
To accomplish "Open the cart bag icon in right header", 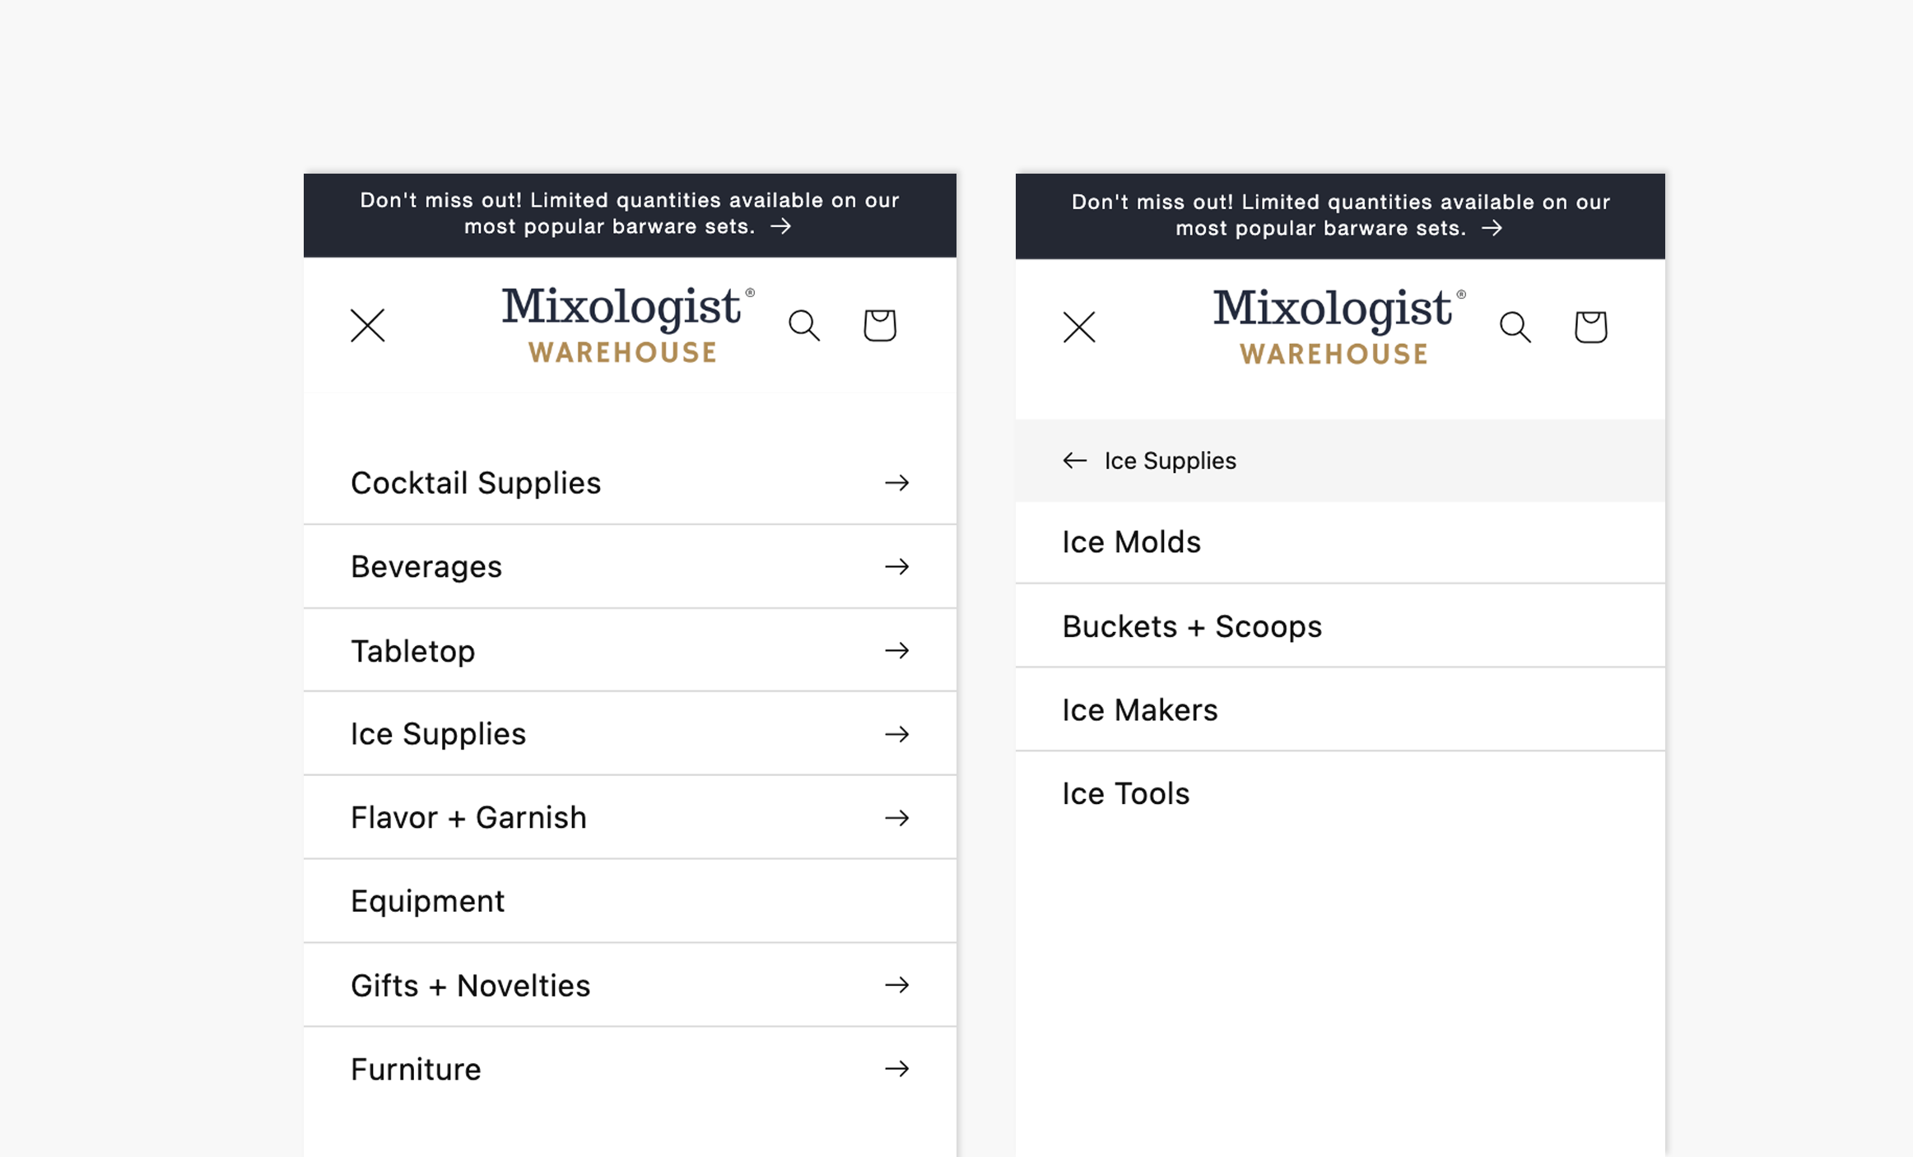I will [x=1590, y=327].
